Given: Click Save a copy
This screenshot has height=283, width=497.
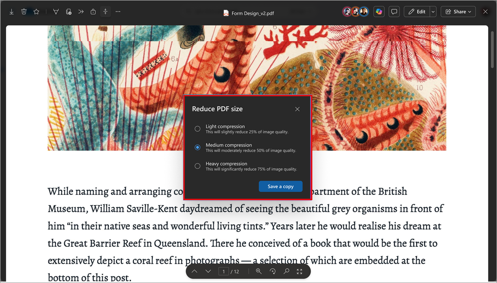Looking at the screenshot, I should point(280,186).
